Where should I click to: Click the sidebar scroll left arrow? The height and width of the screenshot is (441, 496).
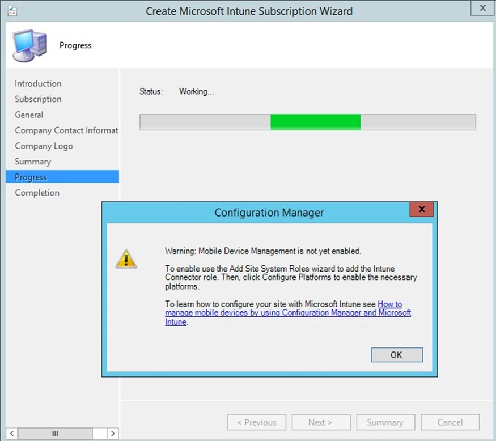pos(12,433)
